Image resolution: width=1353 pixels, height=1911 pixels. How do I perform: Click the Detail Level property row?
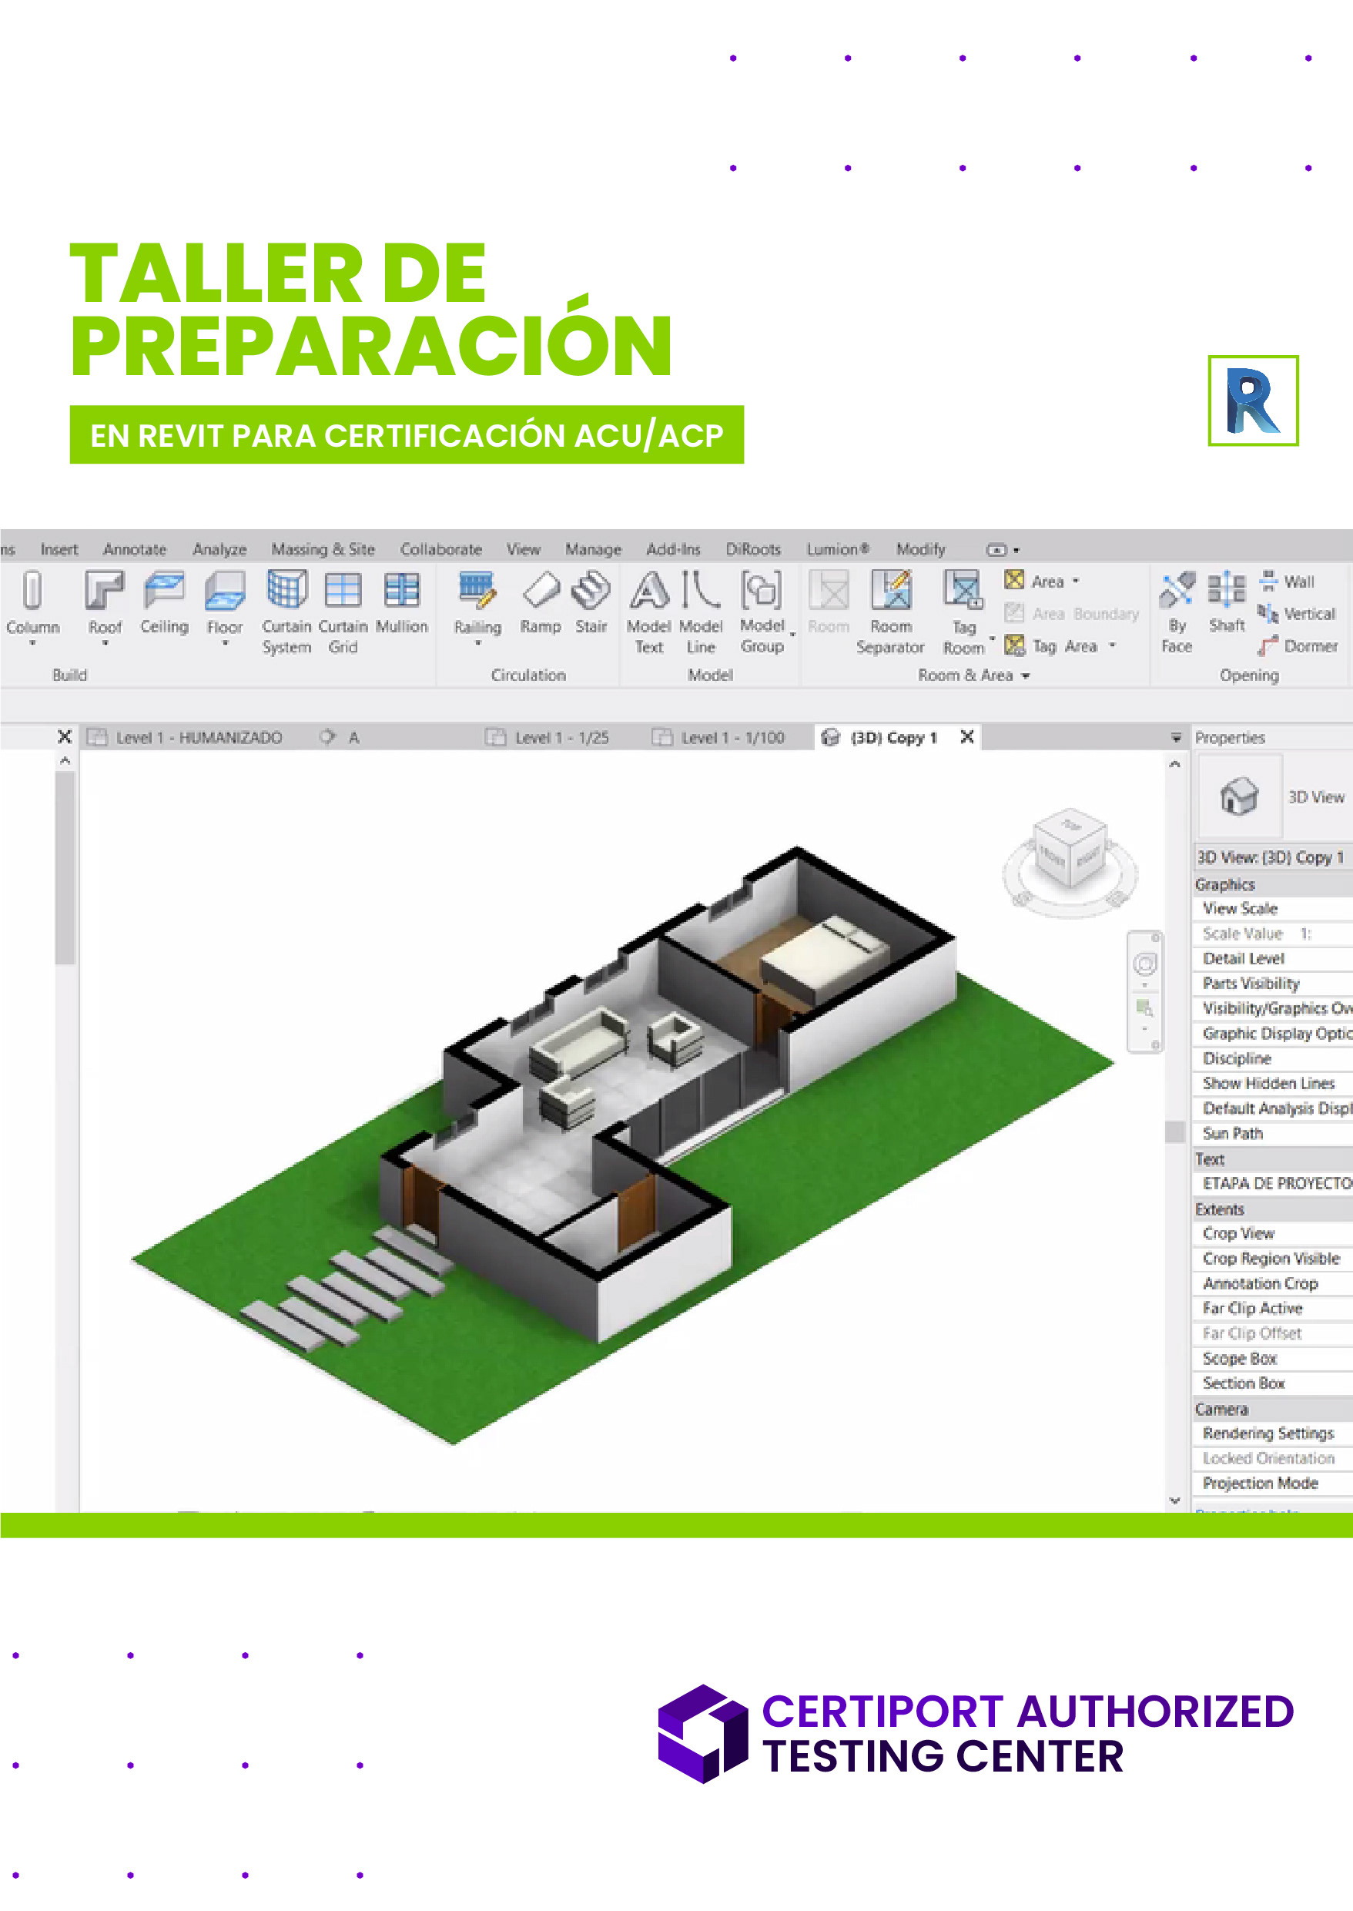(1272, 958)
